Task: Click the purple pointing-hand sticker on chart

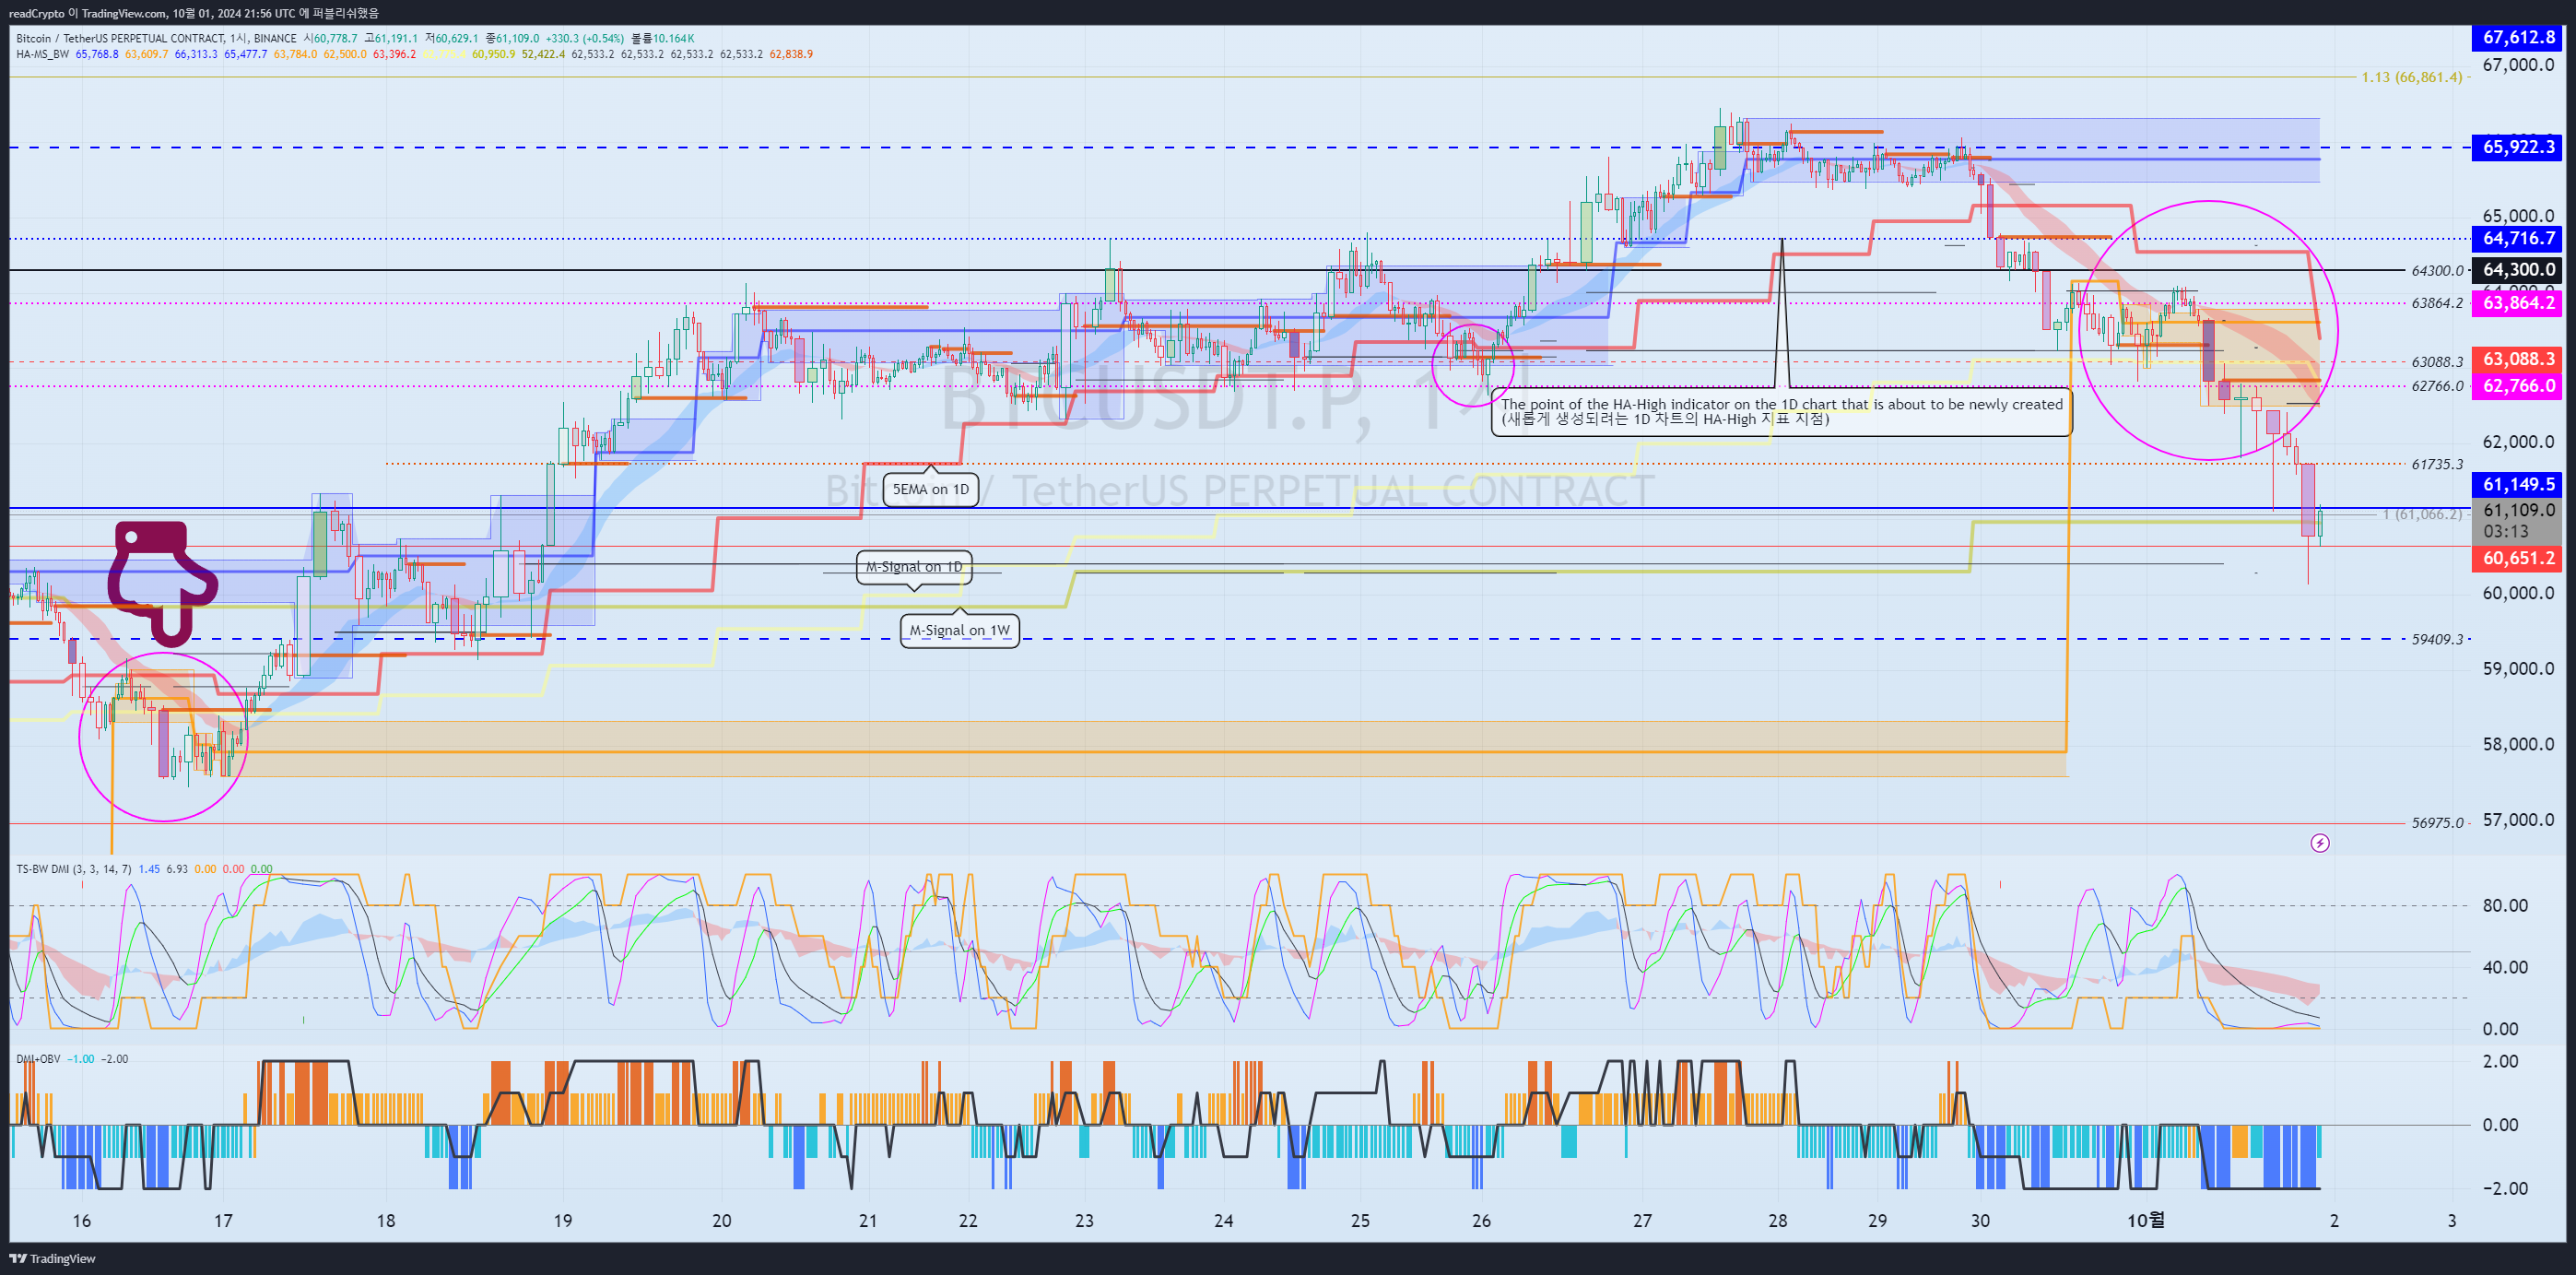Action: pyautogui.click(x=163, y=584)
